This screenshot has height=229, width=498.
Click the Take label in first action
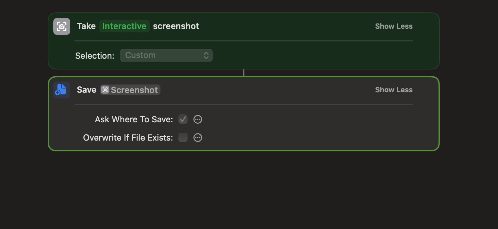86,26
